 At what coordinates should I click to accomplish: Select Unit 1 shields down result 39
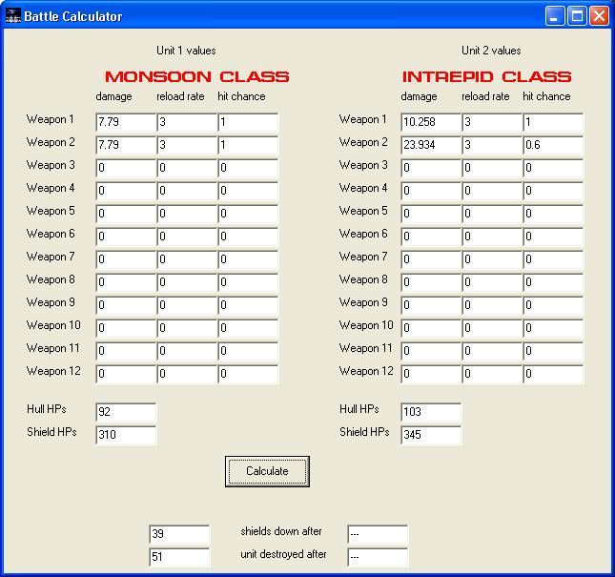(179, 534)
